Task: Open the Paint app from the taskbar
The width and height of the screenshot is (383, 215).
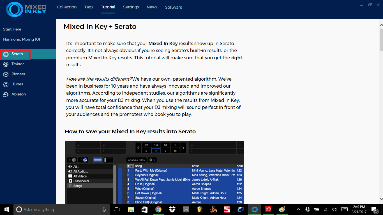Action: 282,209
